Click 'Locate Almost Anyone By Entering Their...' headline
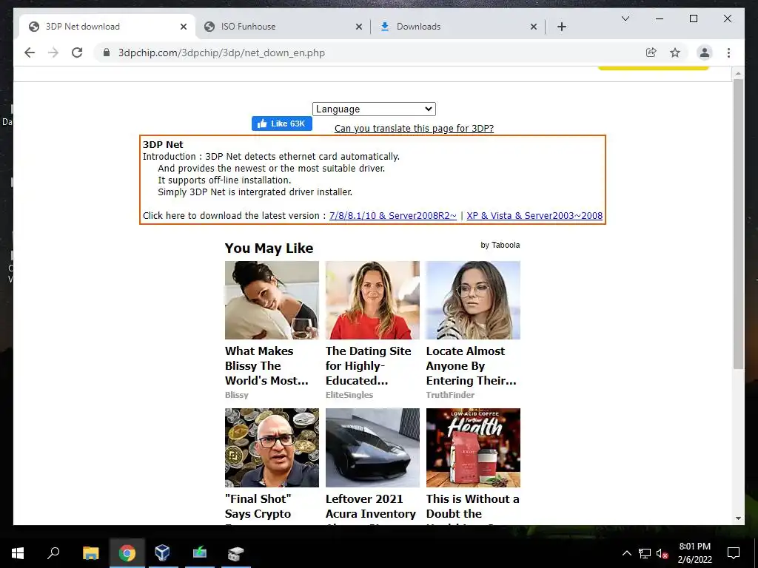This screenshot has width=758, height=568. pyautogui.click(x=472, y=365)
